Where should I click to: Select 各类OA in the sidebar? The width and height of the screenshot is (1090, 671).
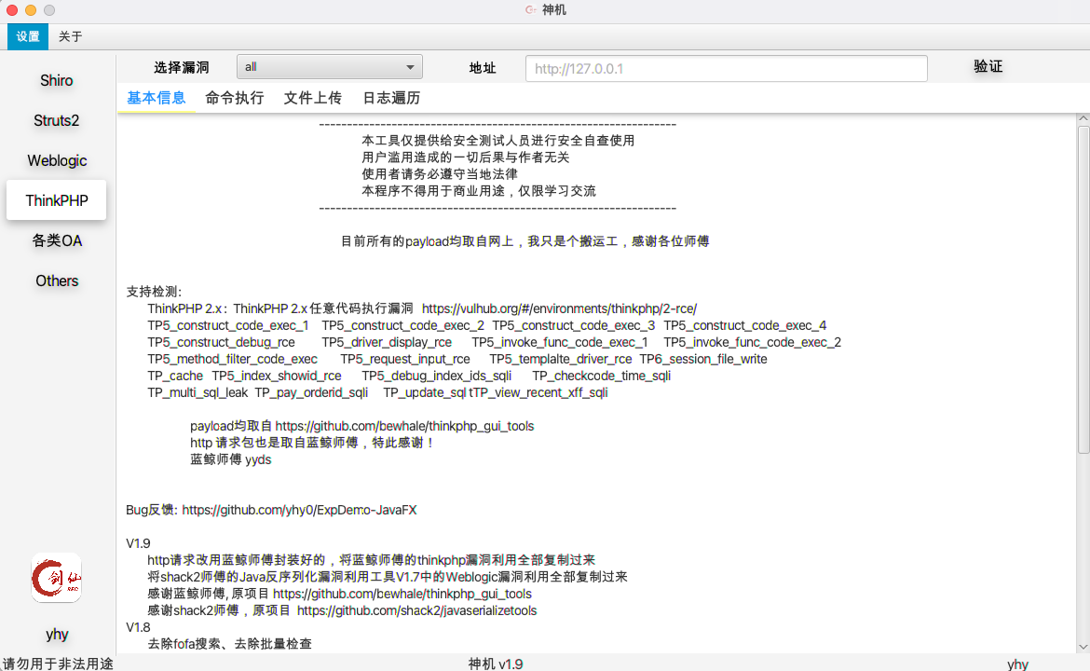[x=56, y=240]
